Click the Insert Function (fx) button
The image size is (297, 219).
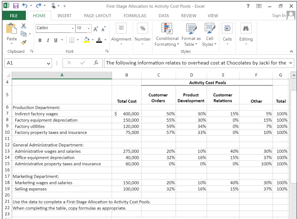(x=96, y=63)
